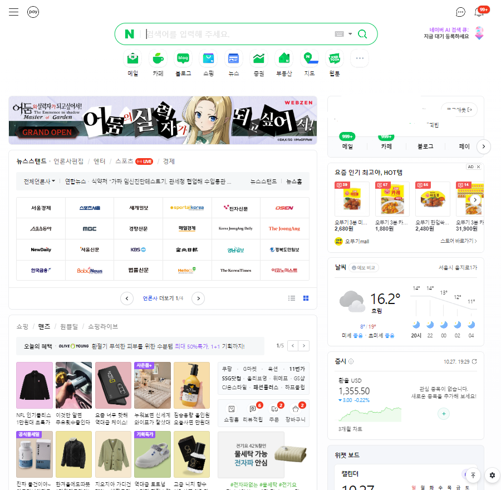Open the chat messages icon
The width and height of the screenshot is (501, 490).
coord(460,12)
